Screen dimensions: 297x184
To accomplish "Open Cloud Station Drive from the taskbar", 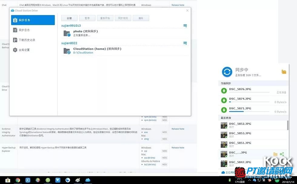I will tap(88, 180).
